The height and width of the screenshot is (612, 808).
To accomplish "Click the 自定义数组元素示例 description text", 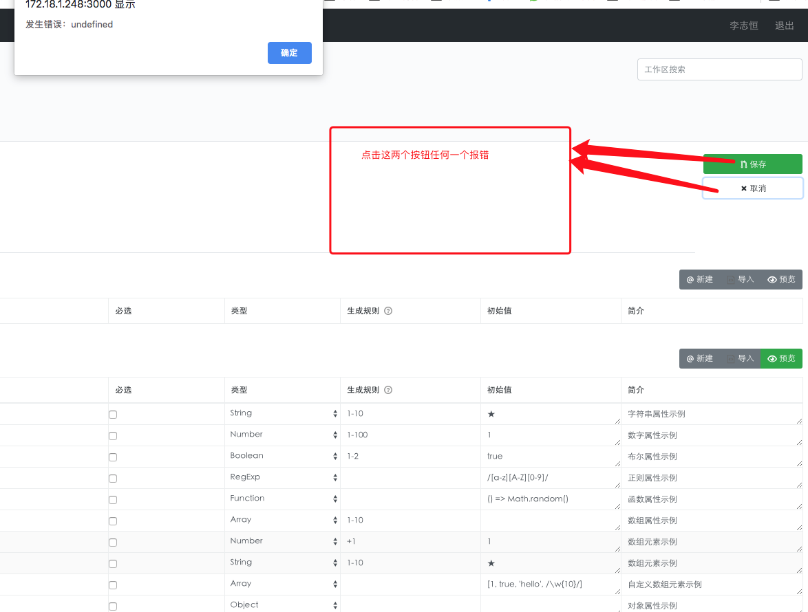I will pyautogui.click(x=665, y=584).
